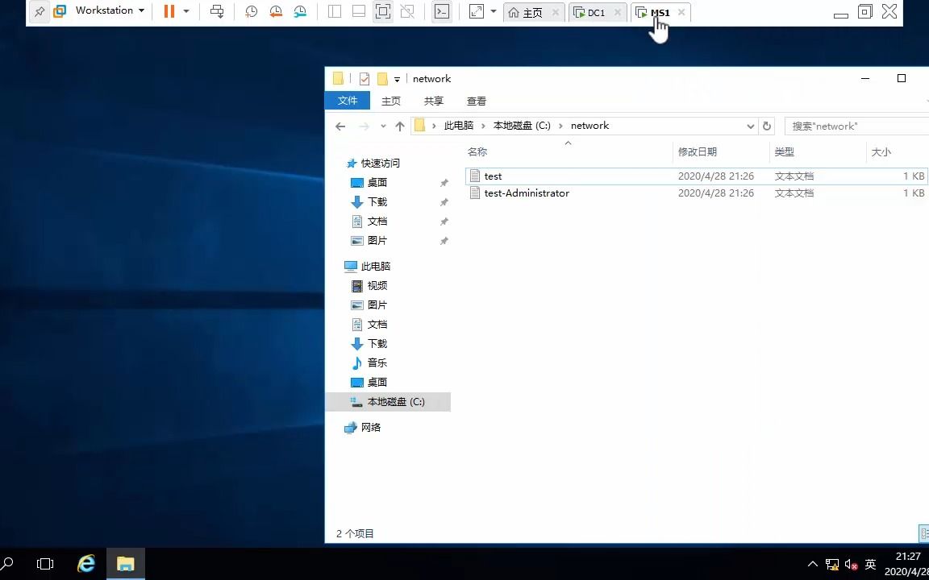The height and width of the screenshot is (580, 929).
Task: Select 此电脑 in the navigation pane
Action: [375, 267]
